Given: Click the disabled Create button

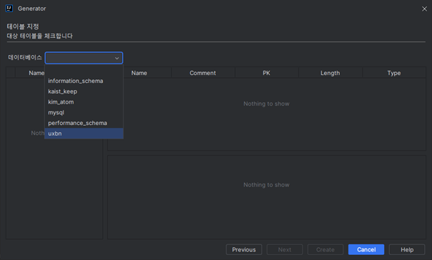Looking at the screenshot, I should [326, 249].
